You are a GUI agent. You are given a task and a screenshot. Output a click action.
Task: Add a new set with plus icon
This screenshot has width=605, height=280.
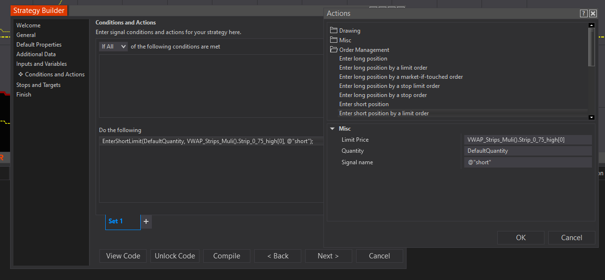tap(146, 221)
